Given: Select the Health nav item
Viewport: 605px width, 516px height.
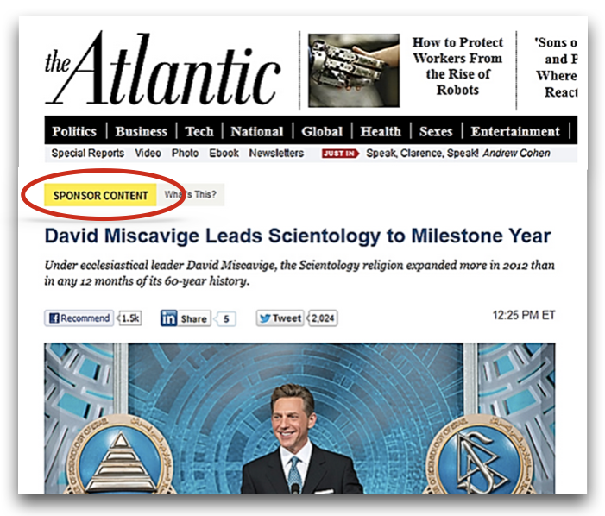Looking at the screenshot, I should pos(381,131).
